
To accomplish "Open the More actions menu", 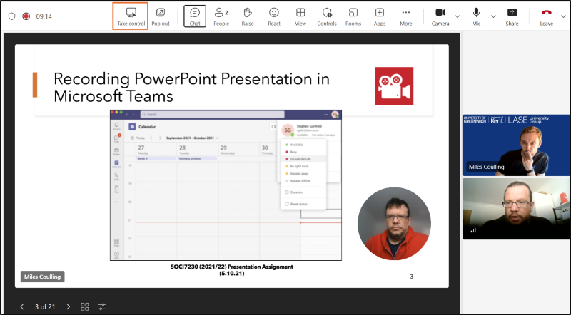I will (x=406, y=16).
